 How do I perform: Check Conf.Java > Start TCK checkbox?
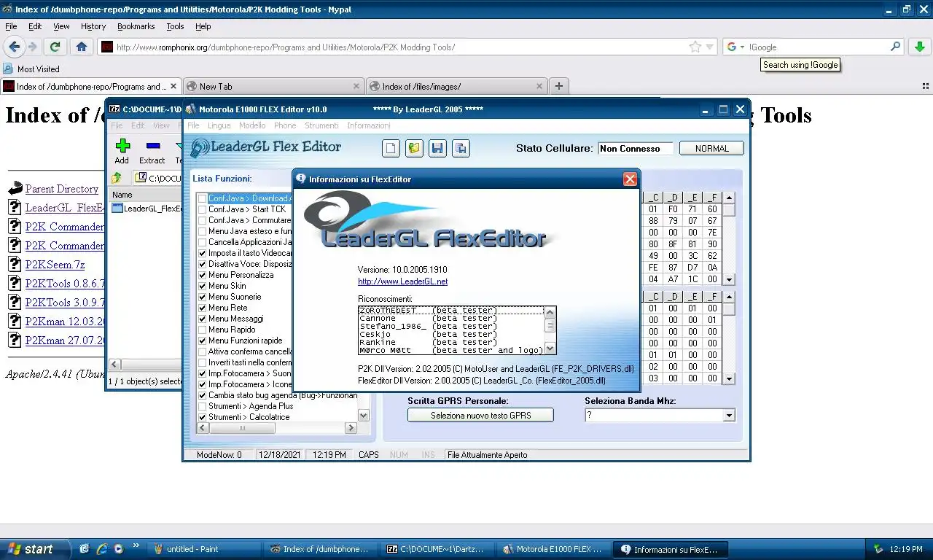pyautogui.click(x=202, y=209)
